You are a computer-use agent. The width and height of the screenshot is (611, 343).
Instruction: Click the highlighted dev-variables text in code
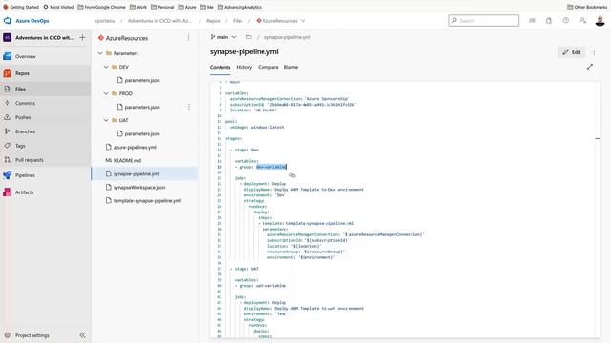click(271, 167)
